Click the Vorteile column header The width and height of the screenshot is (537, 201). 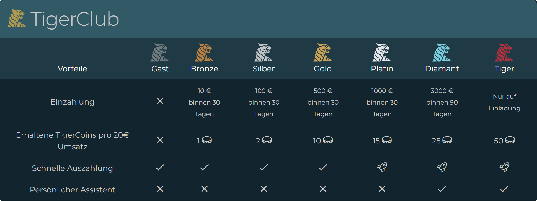73,69
